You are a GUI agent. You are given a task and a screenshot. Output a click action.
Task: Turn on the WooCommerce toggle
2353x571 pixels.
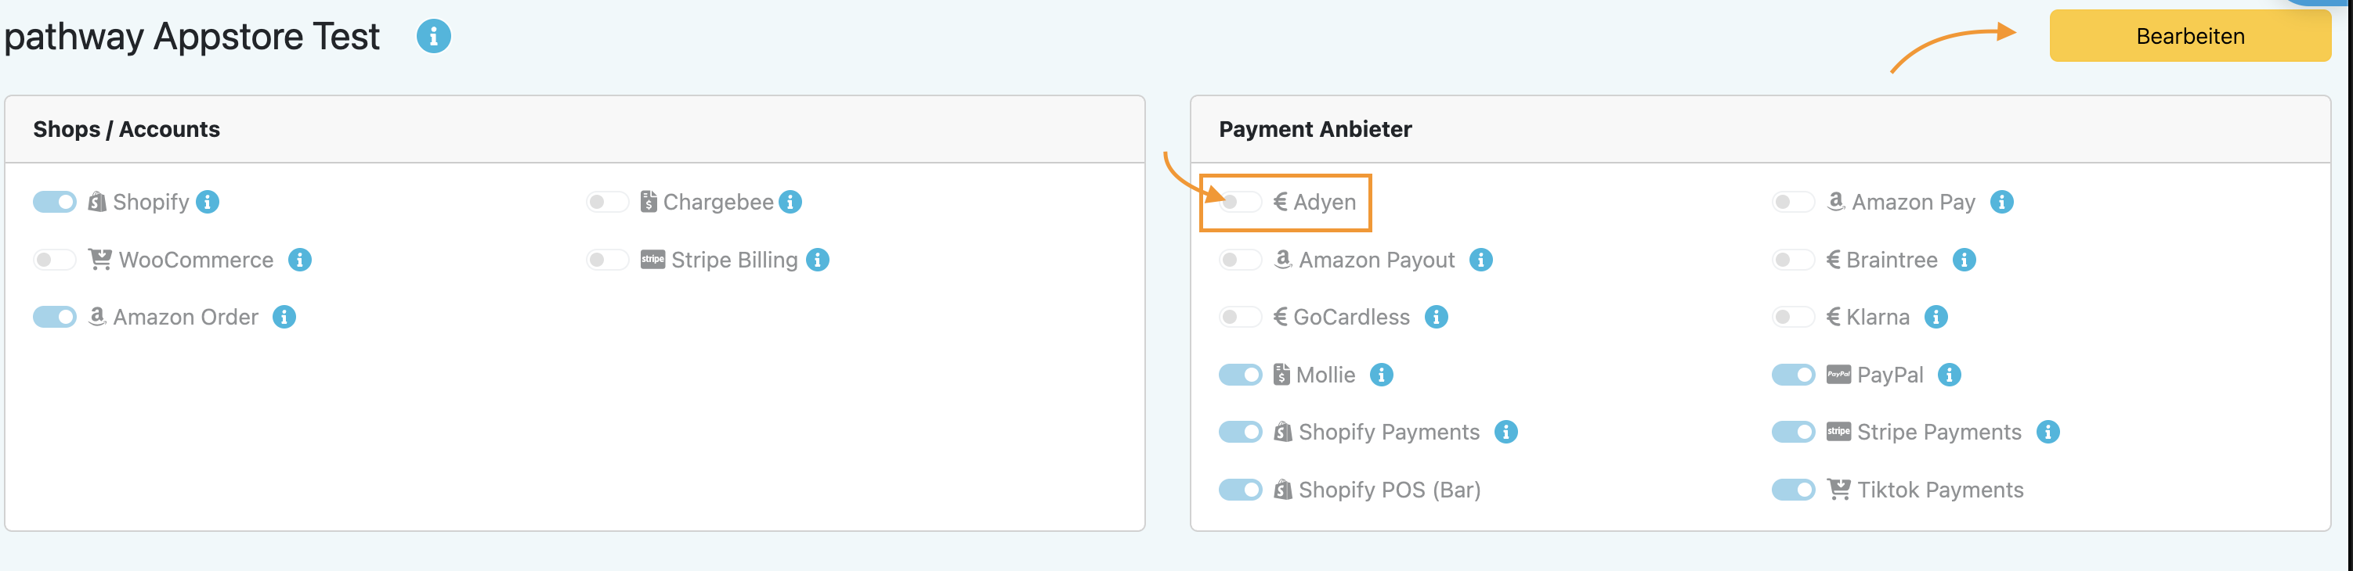(x=55, y=260)
